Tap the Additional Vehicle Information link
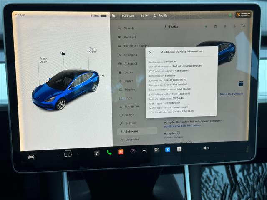The width and height of the screenshot is (267, 200). pyautogui.click(x=183, y=126)
